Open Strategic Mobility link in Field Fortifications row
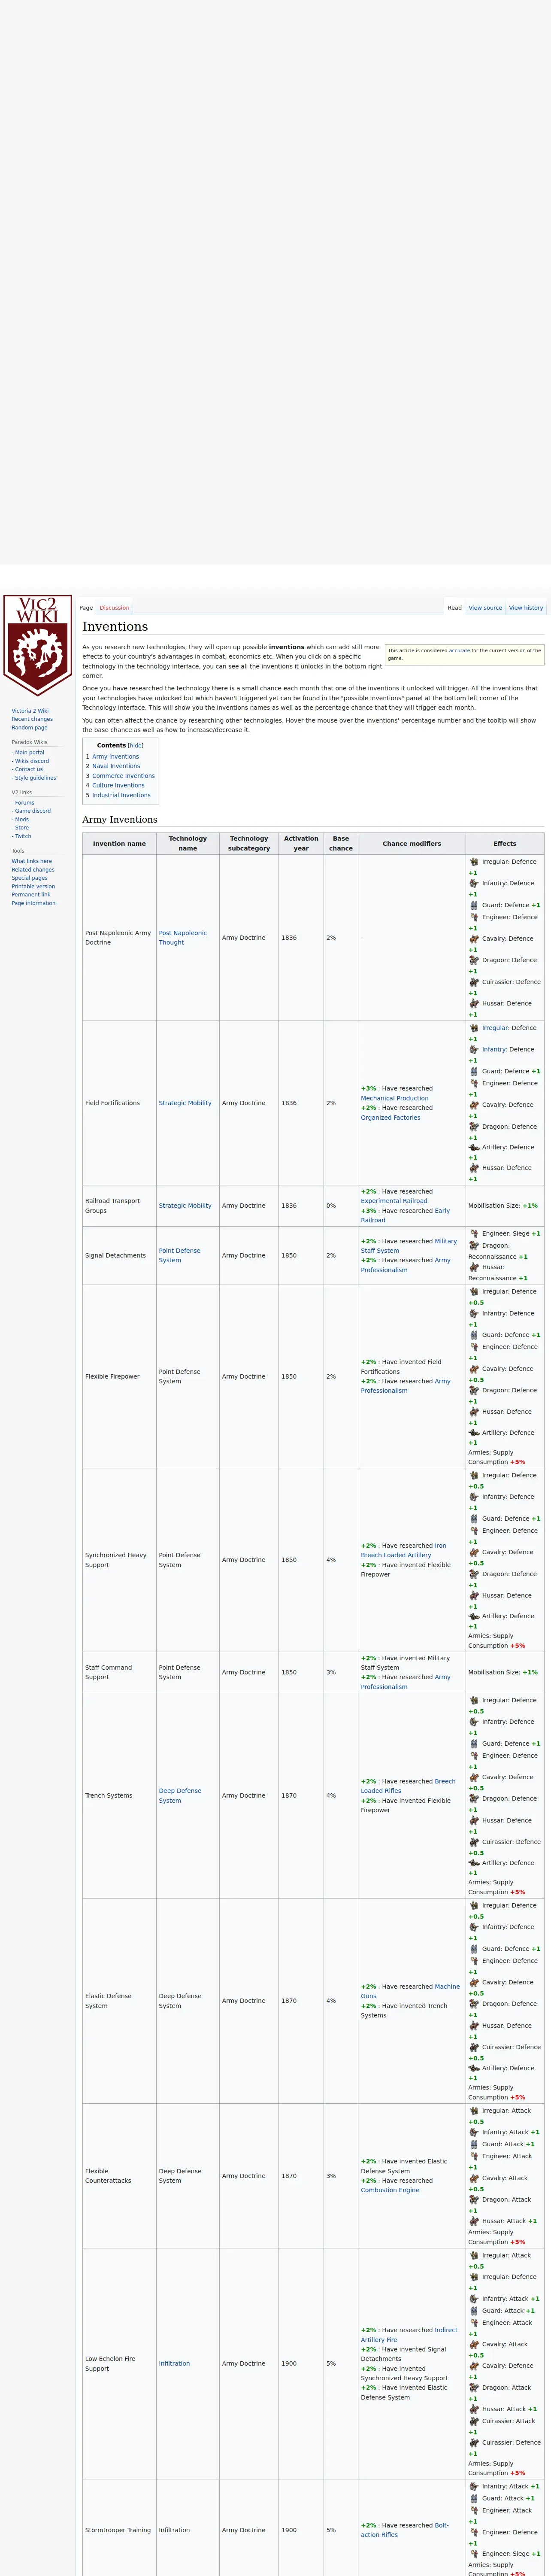 click(x=185, y=1103)
